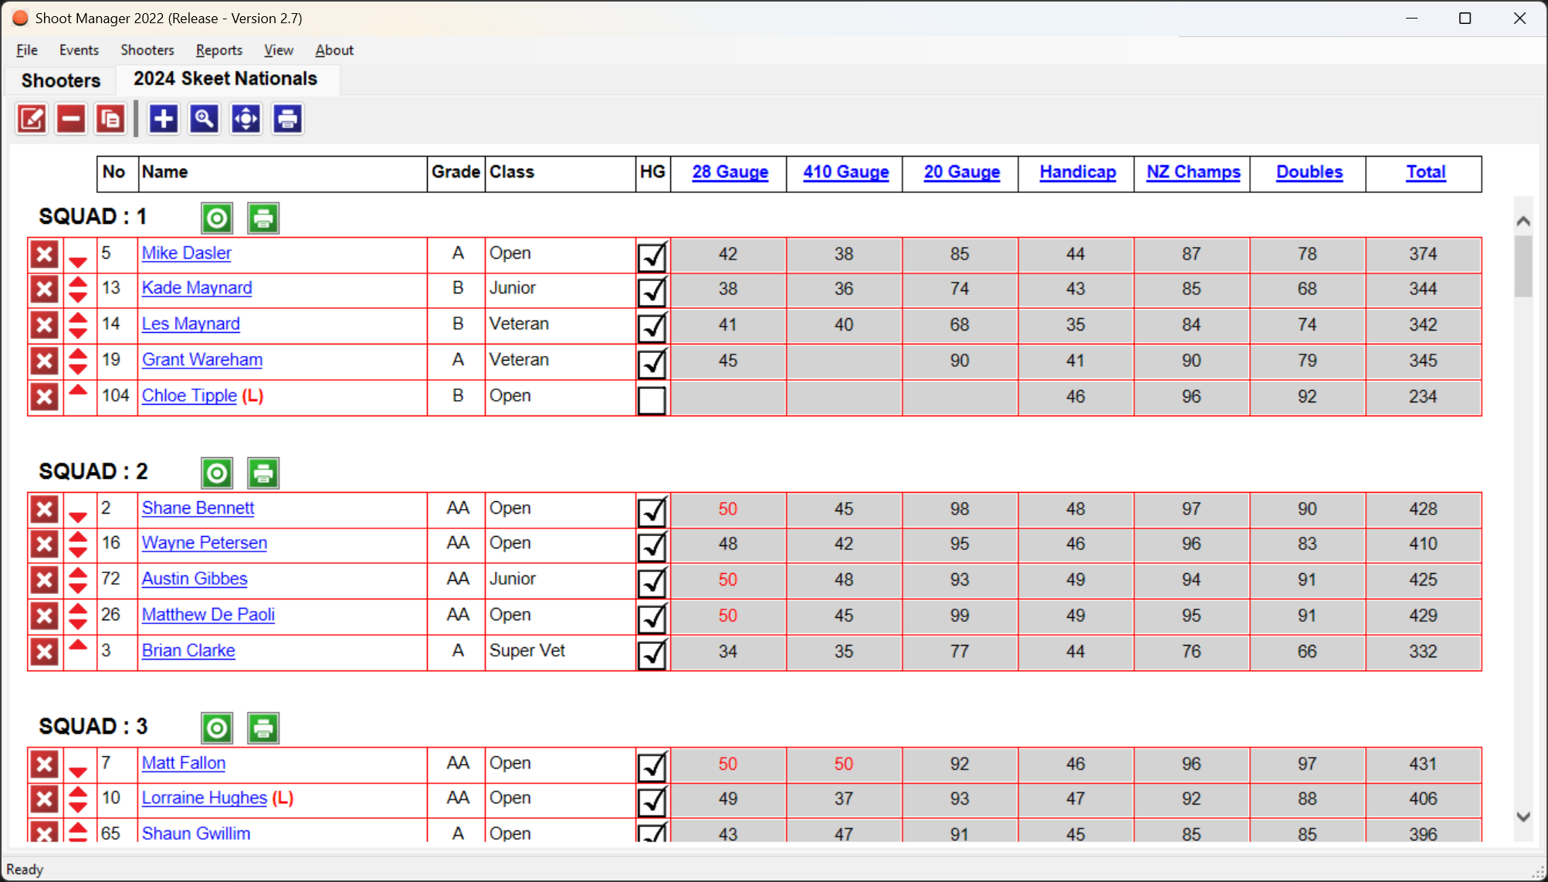Screen dimensions: 1548x882
Task: Remove Austin Gibbes using red X icon
Action: [x=45, y=580]
